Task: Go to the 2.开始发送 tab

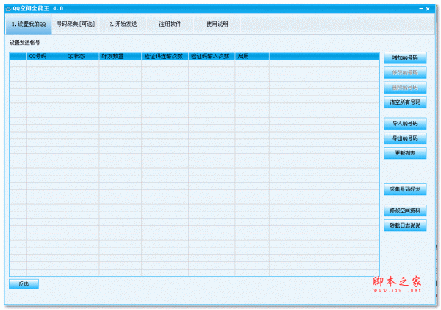Action: tap(123, 24)
